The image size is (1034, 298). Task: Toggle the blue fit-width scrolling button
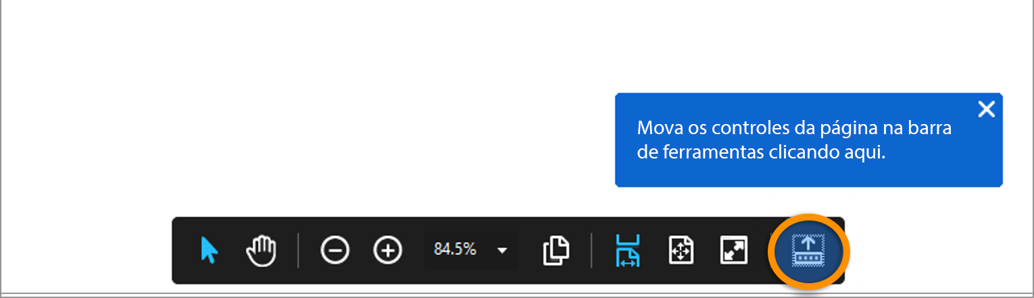point(628,251)
